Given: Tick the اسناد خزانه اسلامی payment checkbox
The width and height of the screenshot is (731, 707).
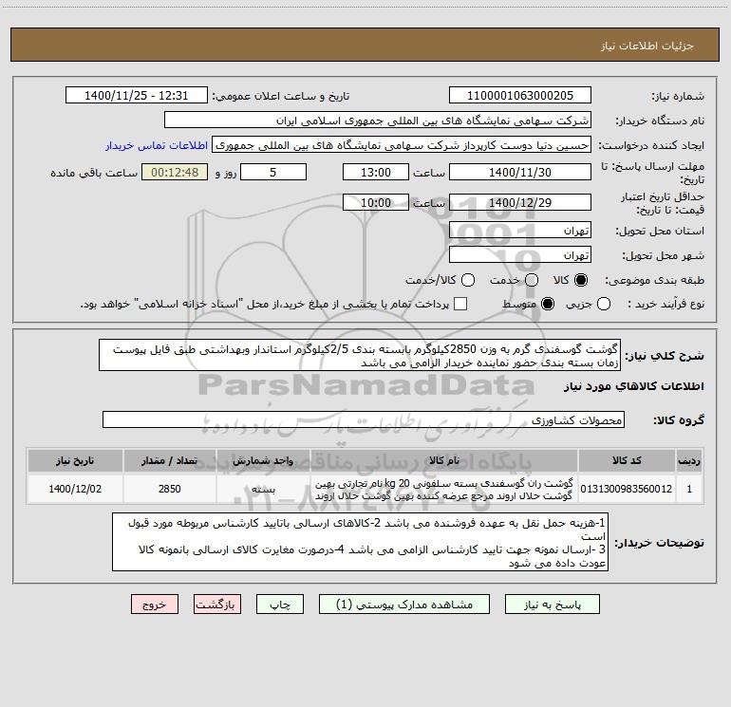Looking at the screenshot, I should pyautogui.click(x=460, y=304).
